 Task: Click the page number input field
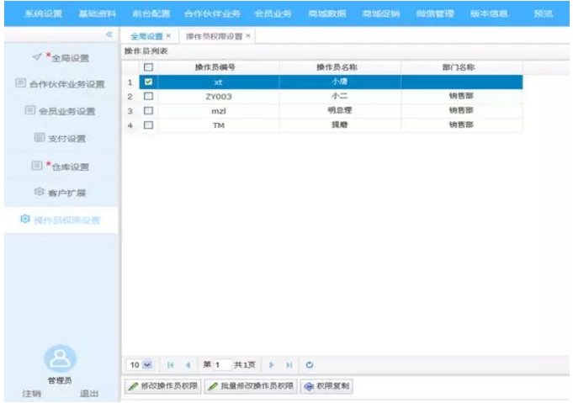pos(222,365)
